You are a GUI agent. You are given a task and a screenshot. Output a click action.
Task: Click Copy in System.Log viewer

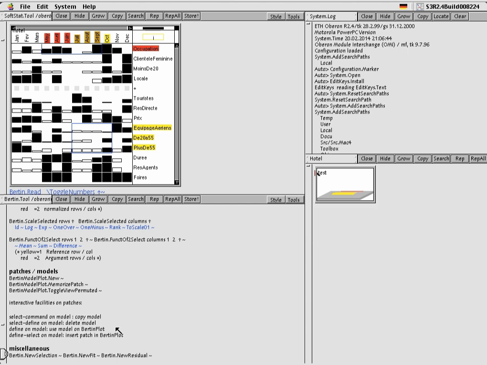[423, 16]
